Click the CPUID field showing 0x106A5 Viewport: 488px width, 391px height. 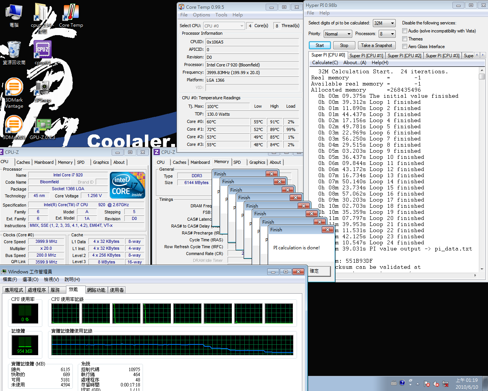252,42
